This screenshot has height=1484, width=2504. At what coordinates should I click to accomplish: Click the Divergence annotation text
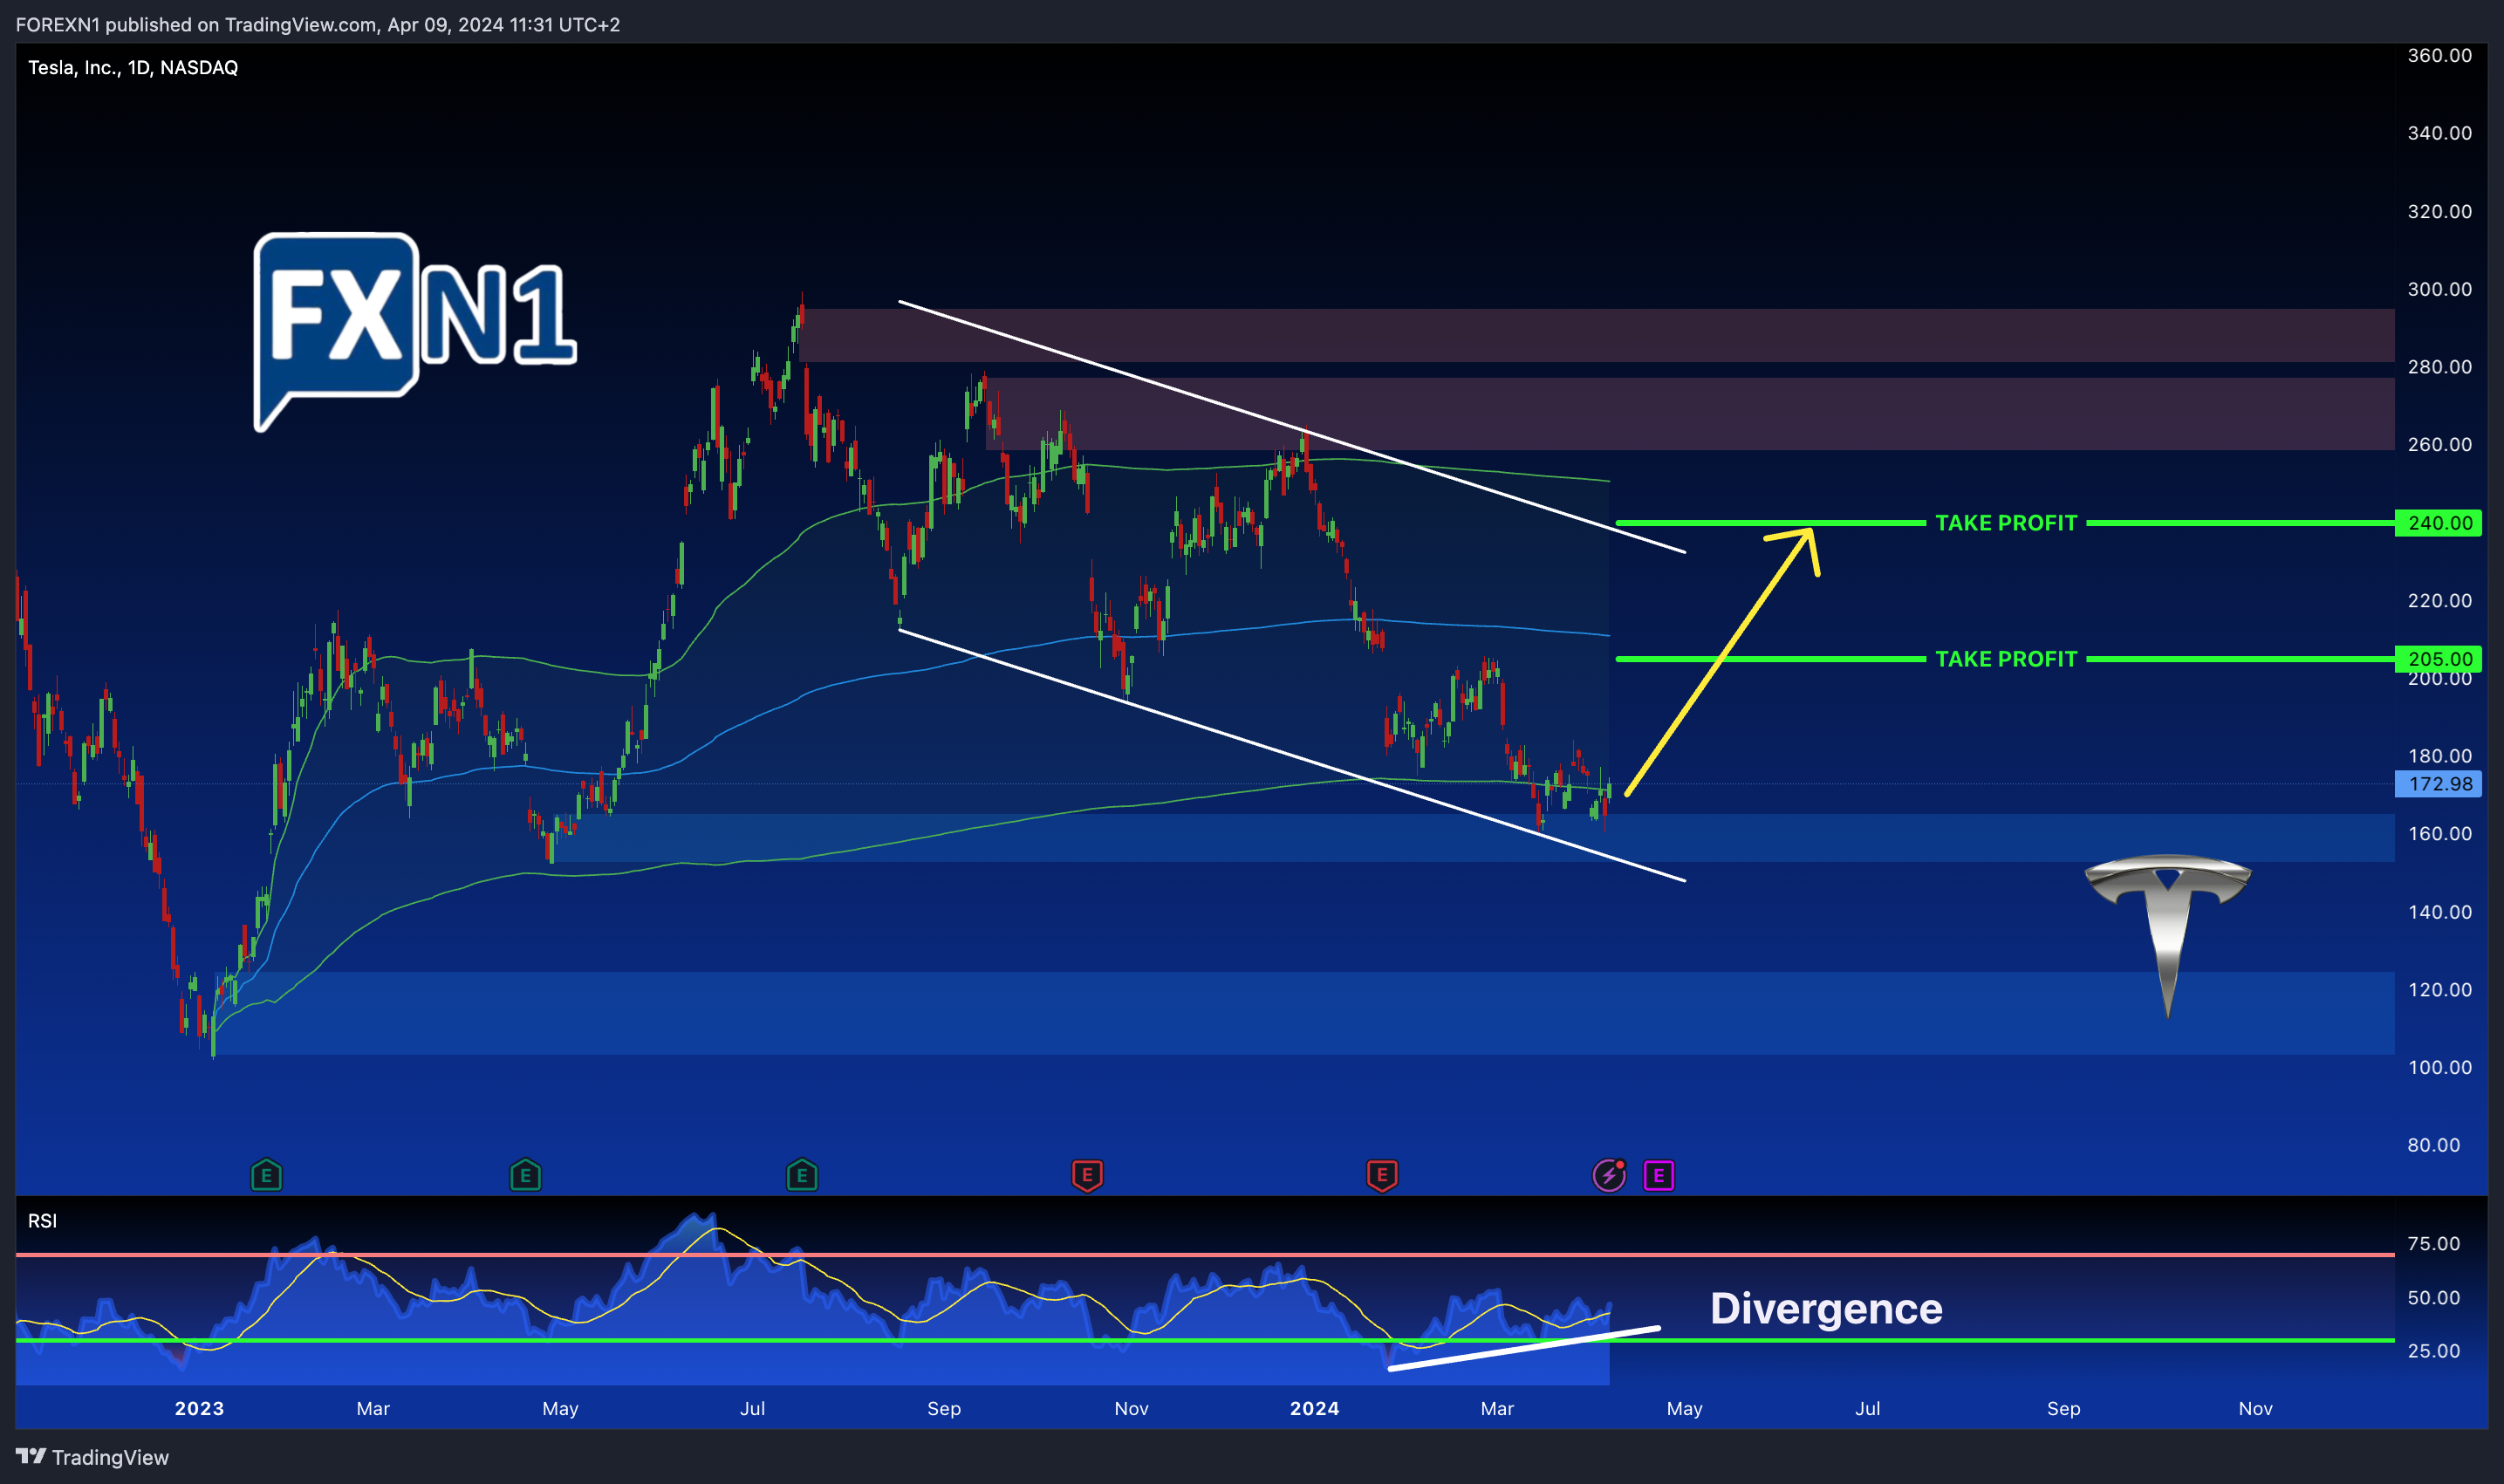tap(1826, 1309)
